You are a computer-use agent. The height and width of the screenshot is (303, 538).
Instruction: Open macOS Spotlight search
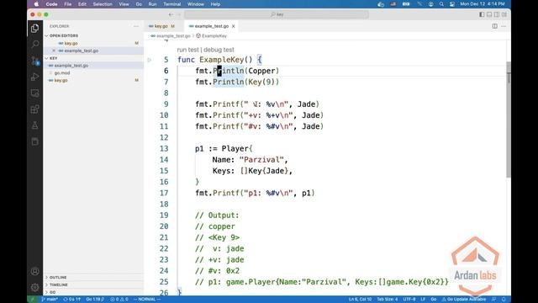441,4
